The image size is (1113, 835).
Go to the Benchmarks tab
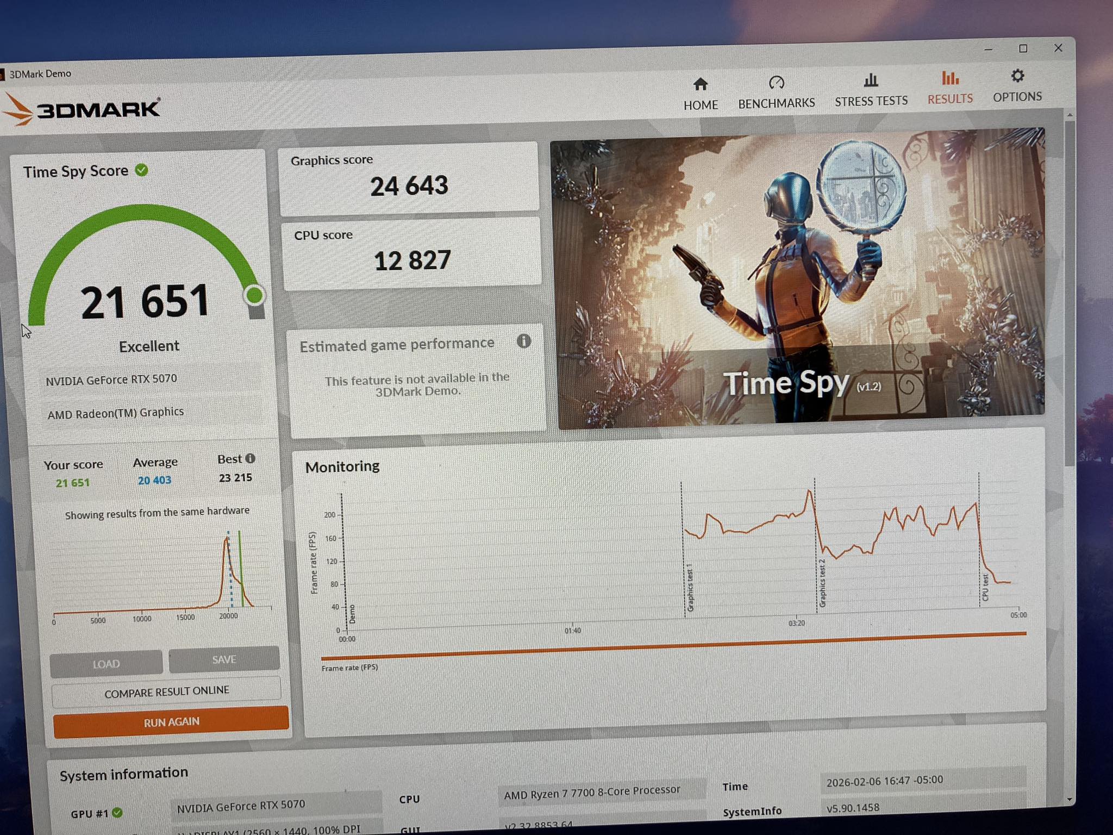776,92
